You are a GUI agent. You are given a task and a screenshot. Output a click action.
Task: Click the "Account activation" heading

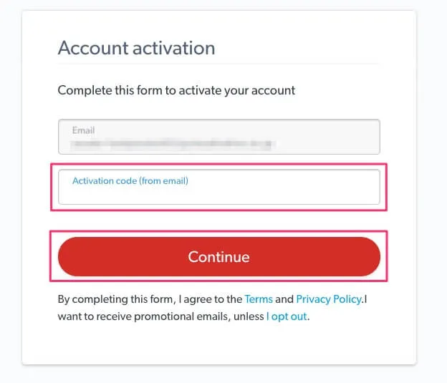tap(136, 49)
